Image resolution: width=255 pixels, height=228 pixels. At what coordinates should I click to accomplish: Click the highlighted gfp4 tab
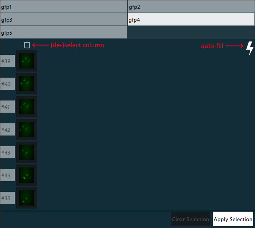[191, 19]
